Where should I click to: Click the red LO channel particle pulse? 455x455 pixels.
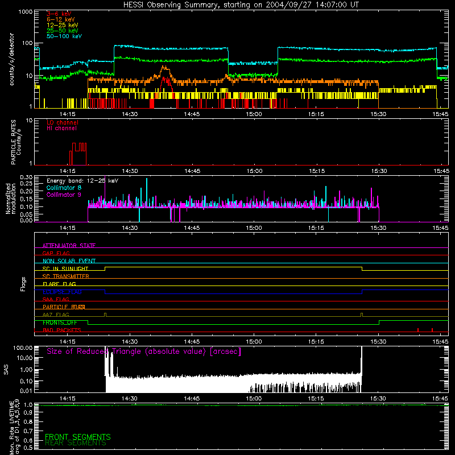[78, 154]
